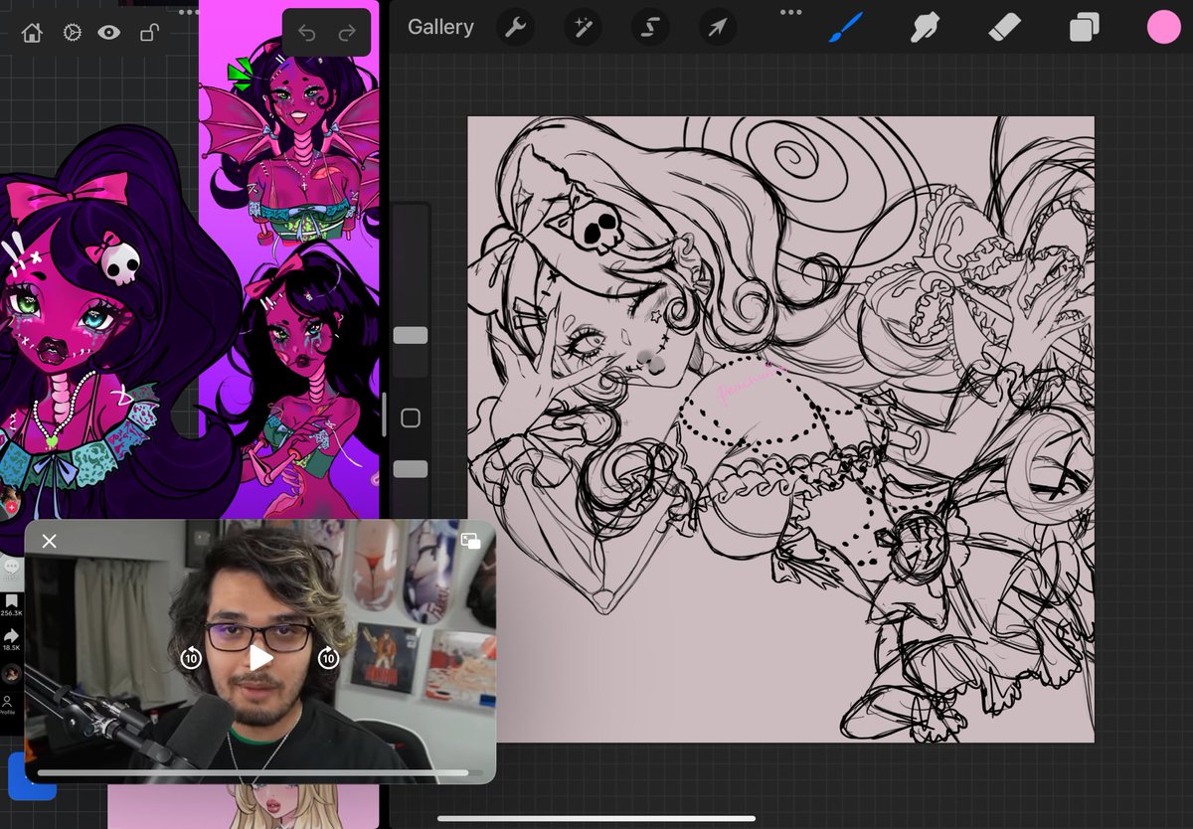
Task: Select the Smudge tool
Action: click(926, 27)
